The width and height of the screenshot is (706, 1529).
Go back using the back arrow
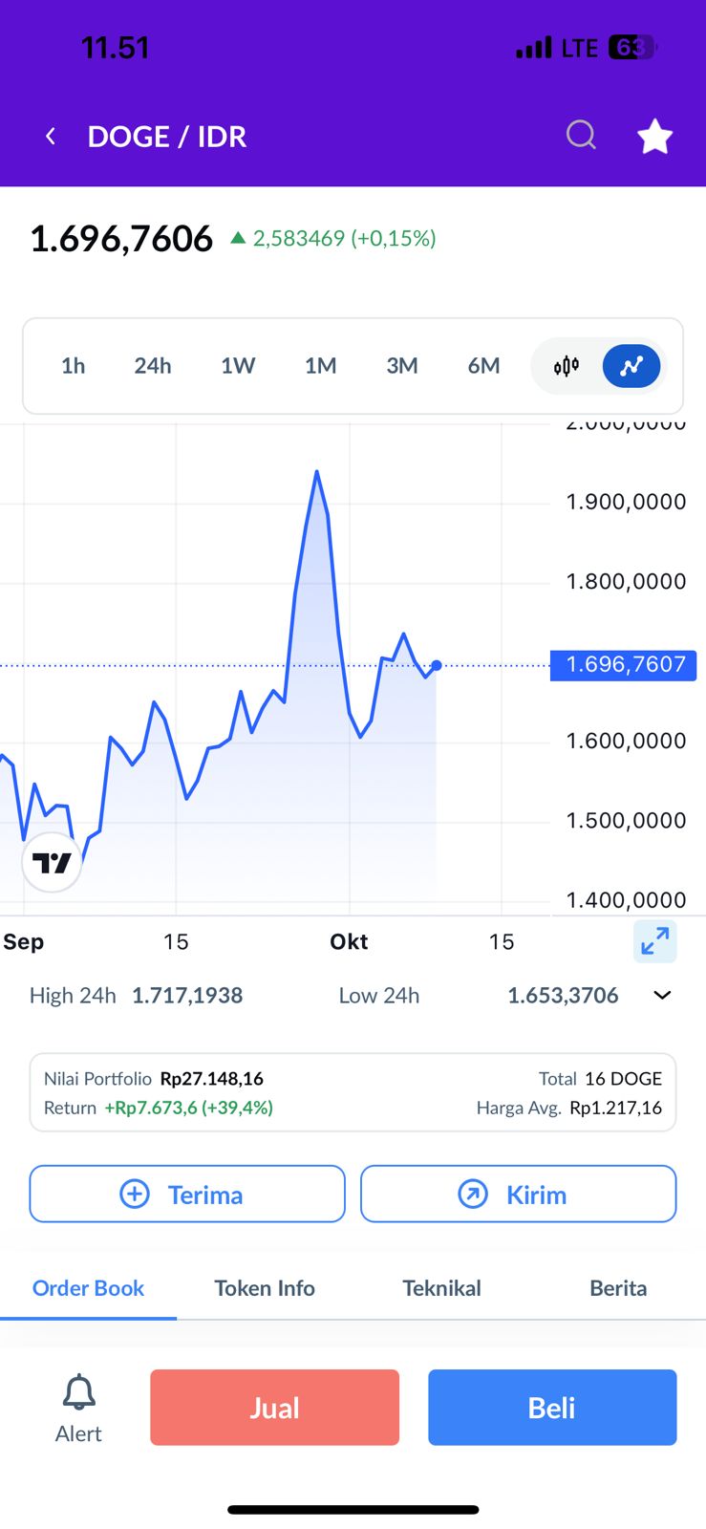click(51, 137)
